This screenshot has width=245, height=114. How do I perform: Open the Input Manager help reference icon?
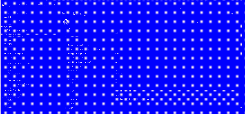click(232, 13)
